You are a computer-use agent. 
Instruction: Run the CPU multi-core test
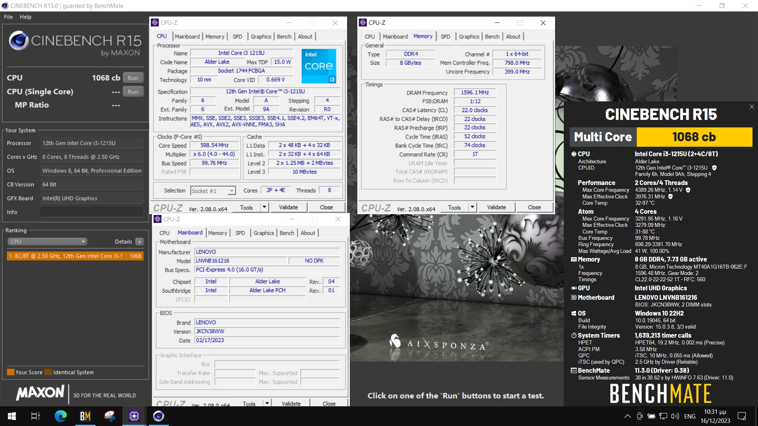[133, 78]
